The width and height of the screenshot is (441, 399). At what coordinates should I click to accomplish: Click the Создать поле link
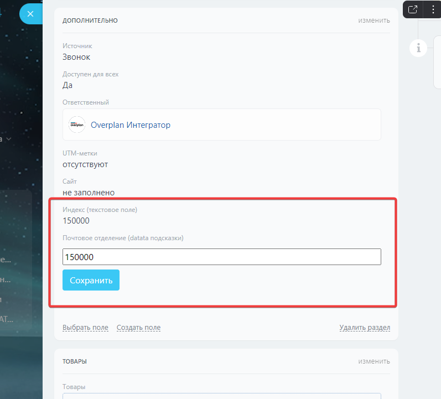click(x=138, y=328)
